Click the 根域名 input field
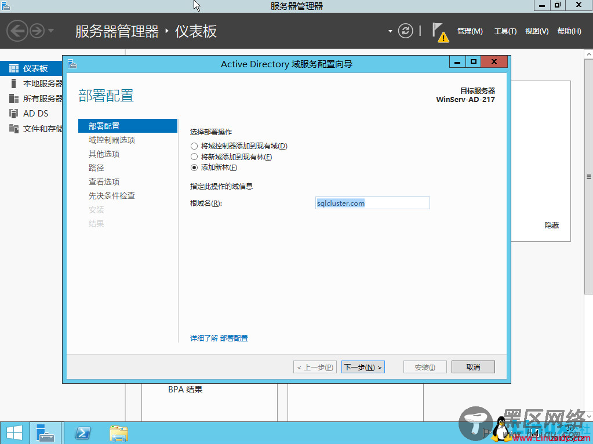The height and width of the screenshot is (444, 593). 373,203
